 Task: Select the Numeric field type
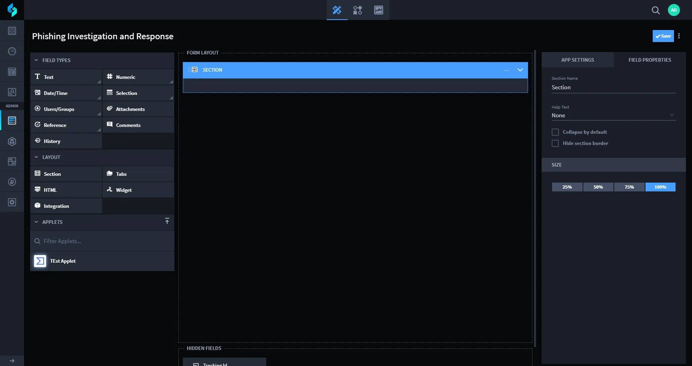138,77
